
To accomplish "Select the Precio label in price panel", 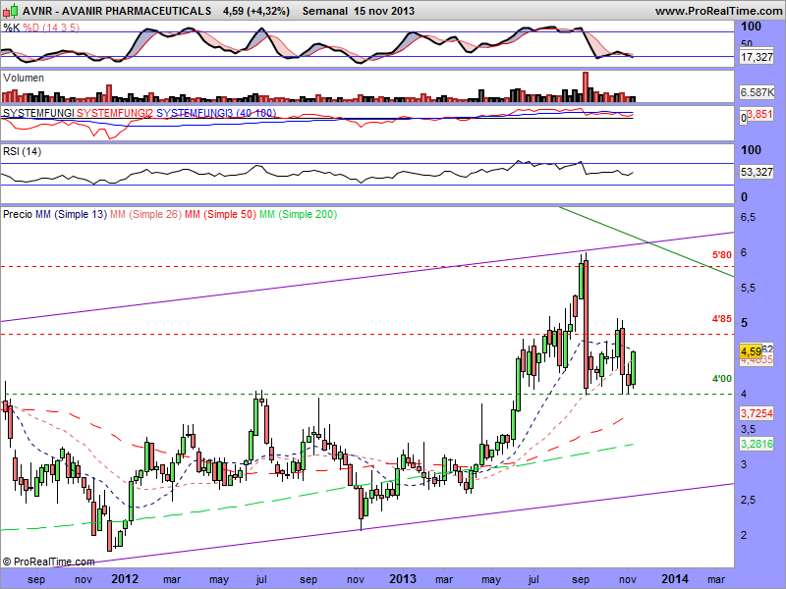I will click(x=18, y=214).
